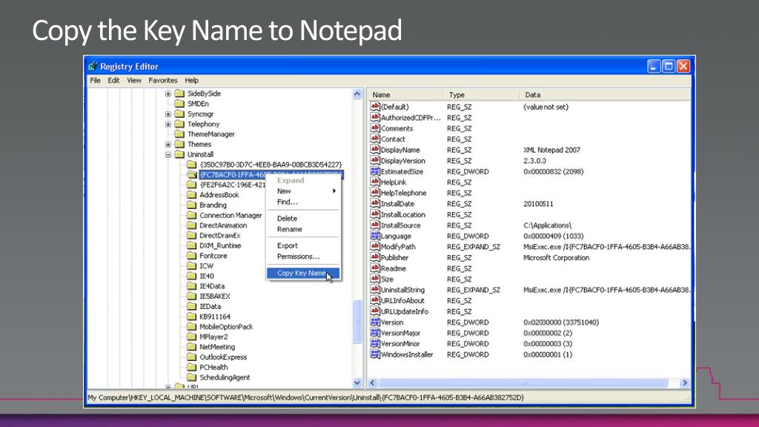The width and height of the screenshot is (759, 427).
Task: Select Export in the context menu
Action: [x=288, y=245]
